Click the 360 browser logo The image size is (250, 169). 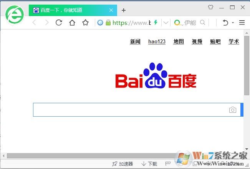(x=15, y=15)
